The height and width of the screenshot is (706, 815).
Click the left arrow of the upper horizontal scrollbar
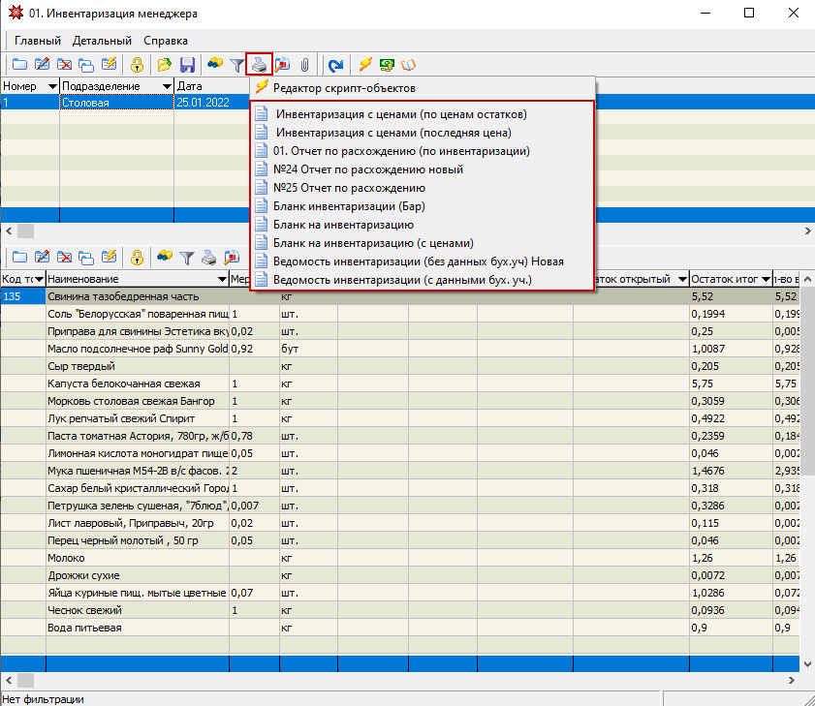pyautogui.click(x=9, y=230)
